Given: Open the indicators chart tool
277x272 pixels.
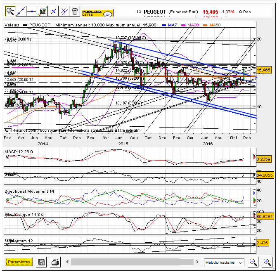Looking at the screenshot, I should point(43,11).
